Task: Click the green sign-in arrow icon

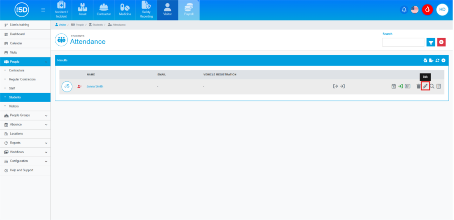Action: tap(401, 86)
